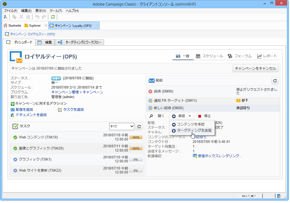Viewport: 290px width, 203px height.
Task: Switch to the 一般 view
Action: coord(183,56)
